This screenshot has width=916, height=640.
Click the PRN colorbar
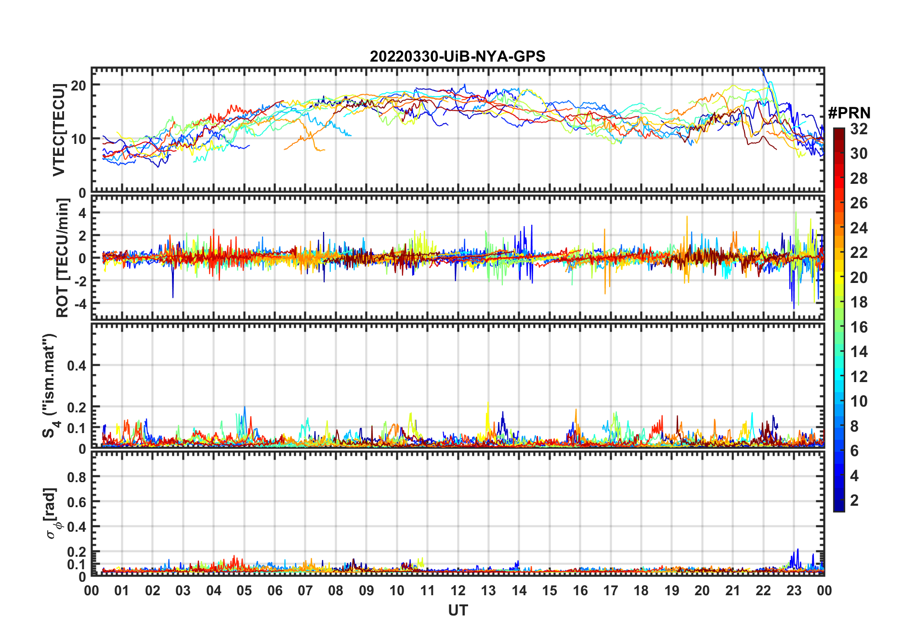pyautogui.click(x=839, y=320)
